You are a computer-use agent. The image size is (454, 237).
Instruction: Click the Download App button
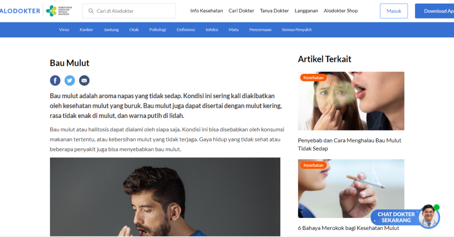coord(434,11)
